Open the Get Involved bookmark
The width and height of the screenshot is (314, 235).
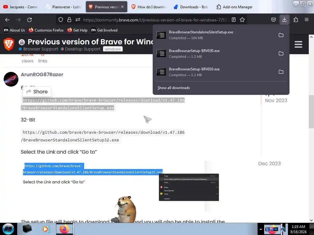104,30
